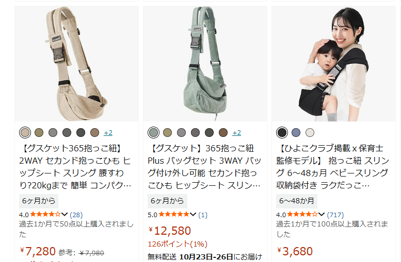Viewport: 401px width, 262px height.
Task: Choose ivory swatch on third product
Action: 310,133
